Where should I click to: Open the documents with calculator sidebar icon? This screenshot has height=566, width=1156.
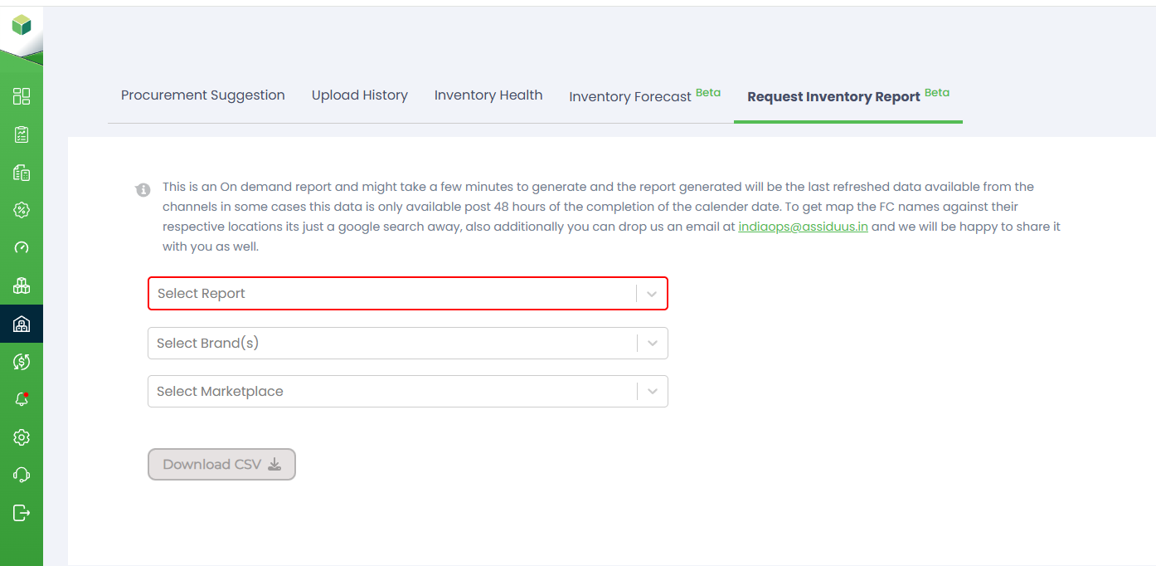22,173
